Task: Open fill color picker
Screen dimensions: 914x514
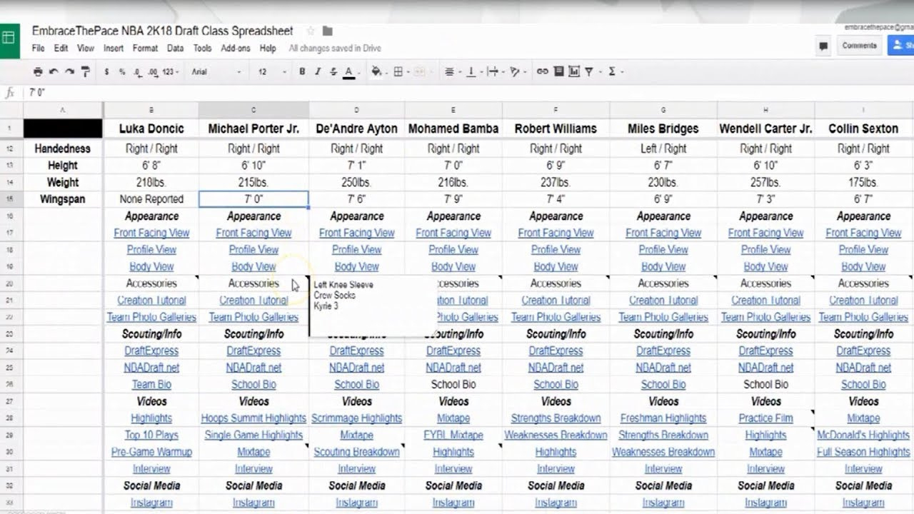Action: [x=376, y=71]
